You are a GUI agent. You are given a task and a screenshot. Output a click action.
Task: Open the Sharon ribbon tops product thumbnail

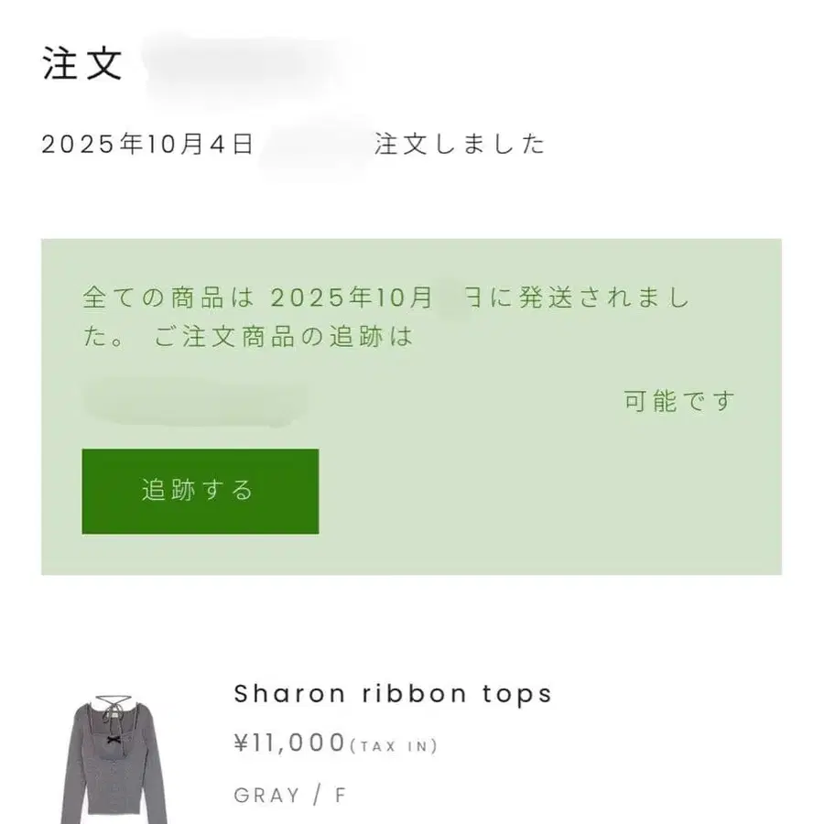click(114, 760)
